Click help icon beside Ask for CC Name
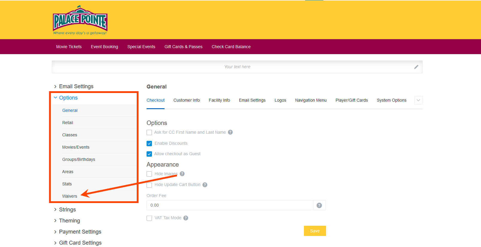The image size is (481, 247). (230, 132)
